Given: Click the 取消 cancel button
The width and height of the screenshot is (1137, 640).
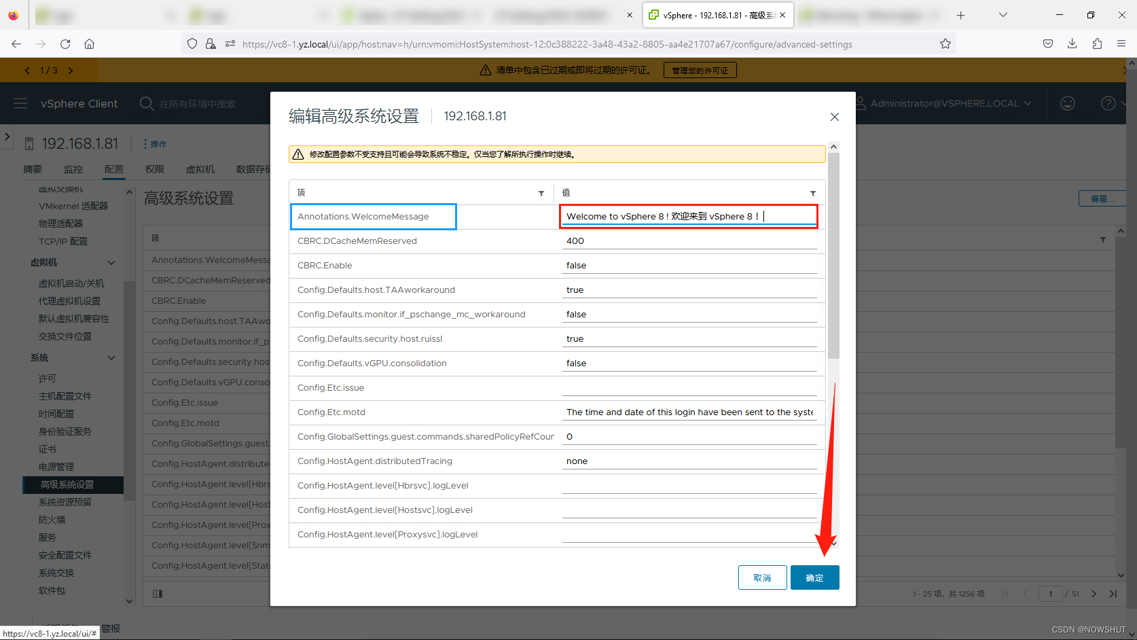Looking at the screenshot, I should (762, 577).
